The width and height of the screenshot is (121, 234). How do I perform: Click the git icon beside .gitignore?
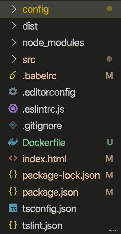click(x=13, y=125)
